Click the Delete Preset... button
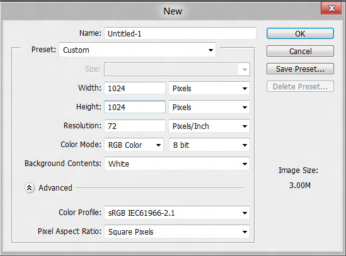Screen dimensions: 346x256 (300, 86)
